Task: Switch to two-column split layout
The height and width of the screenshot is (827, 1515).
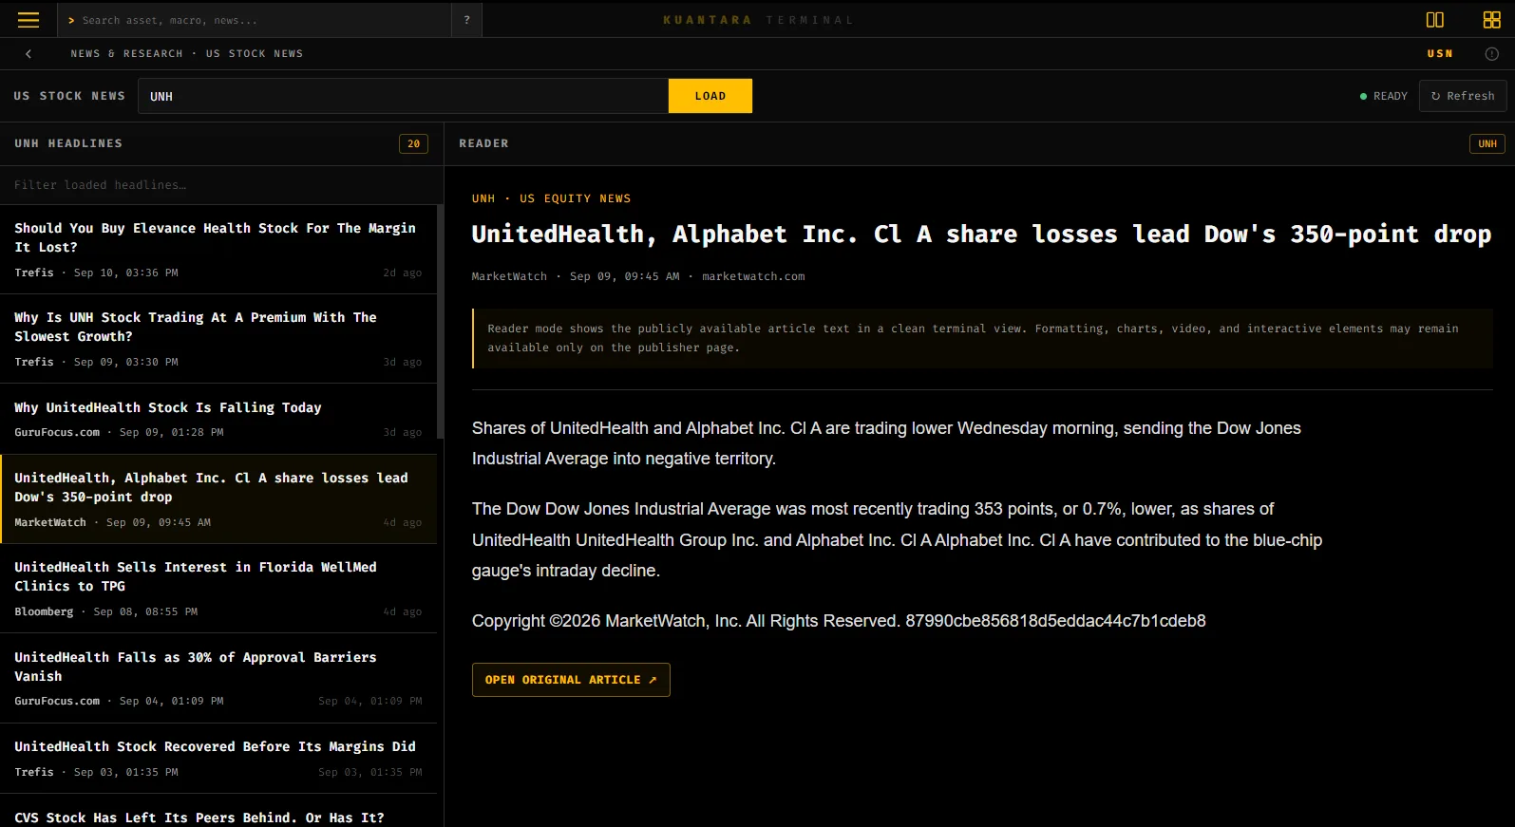Action: (x=1434, y=20)
